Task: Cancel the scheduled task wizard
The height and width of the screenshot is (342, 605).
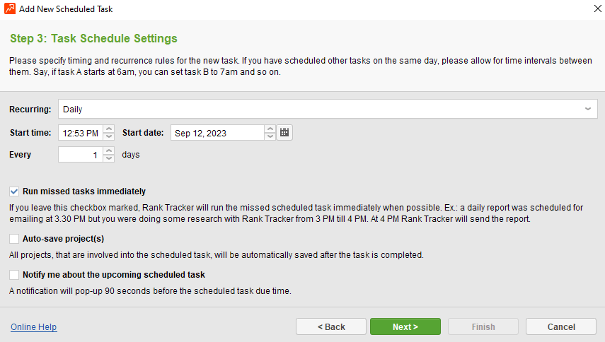Action: tap(561, 326)
